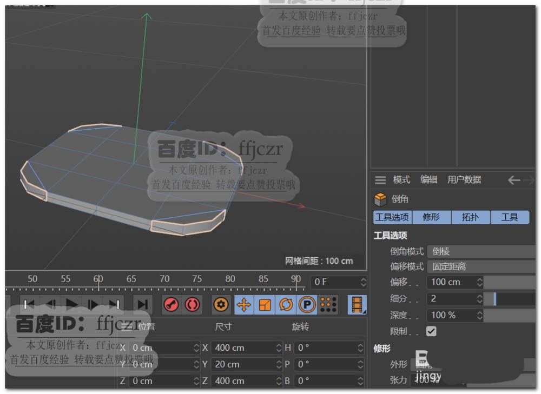Click the film strip playback options icon

357,305
